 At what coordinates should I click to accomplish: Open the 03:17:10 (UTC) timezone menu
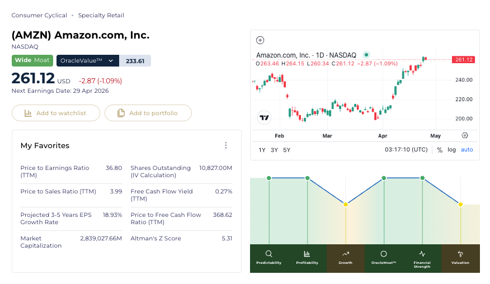click(x=406, y=150)
